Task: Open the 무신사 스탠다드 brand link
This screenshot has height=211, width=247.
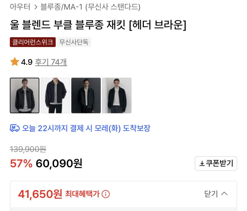Action: click(x=113, y=7)
